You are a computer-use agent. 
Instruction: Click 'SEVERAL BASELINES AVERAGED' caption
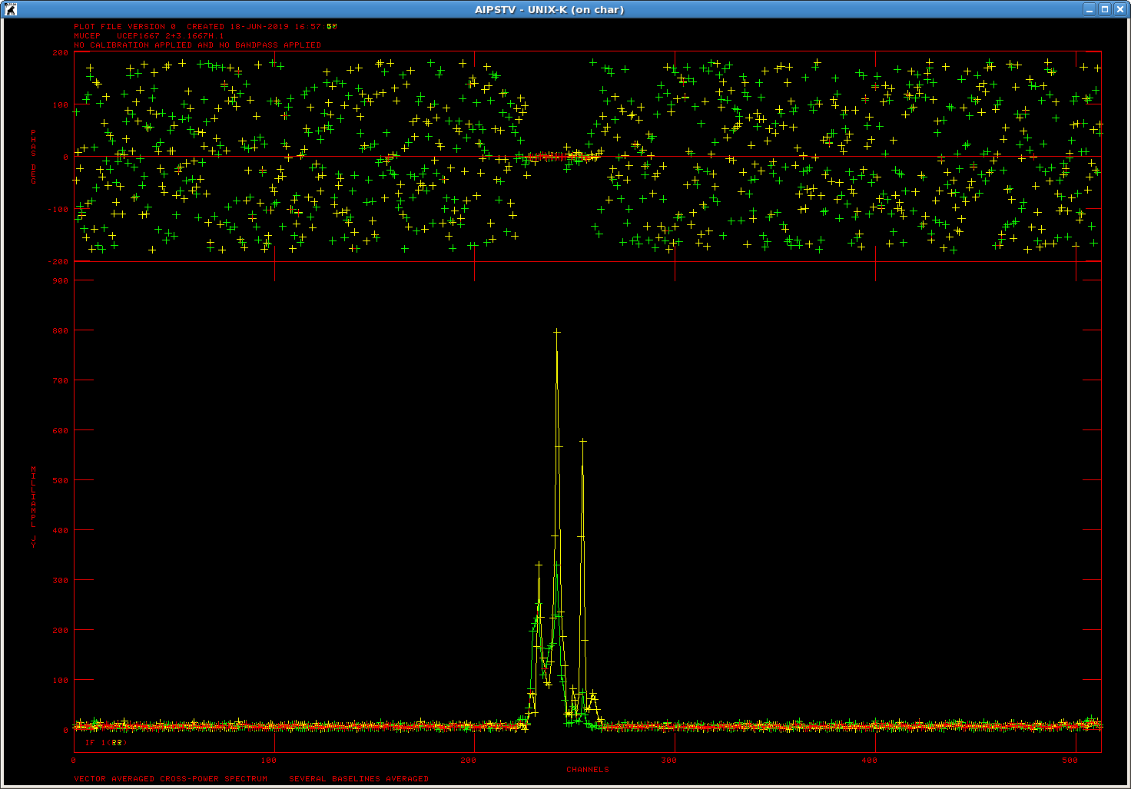click(359, 778)
